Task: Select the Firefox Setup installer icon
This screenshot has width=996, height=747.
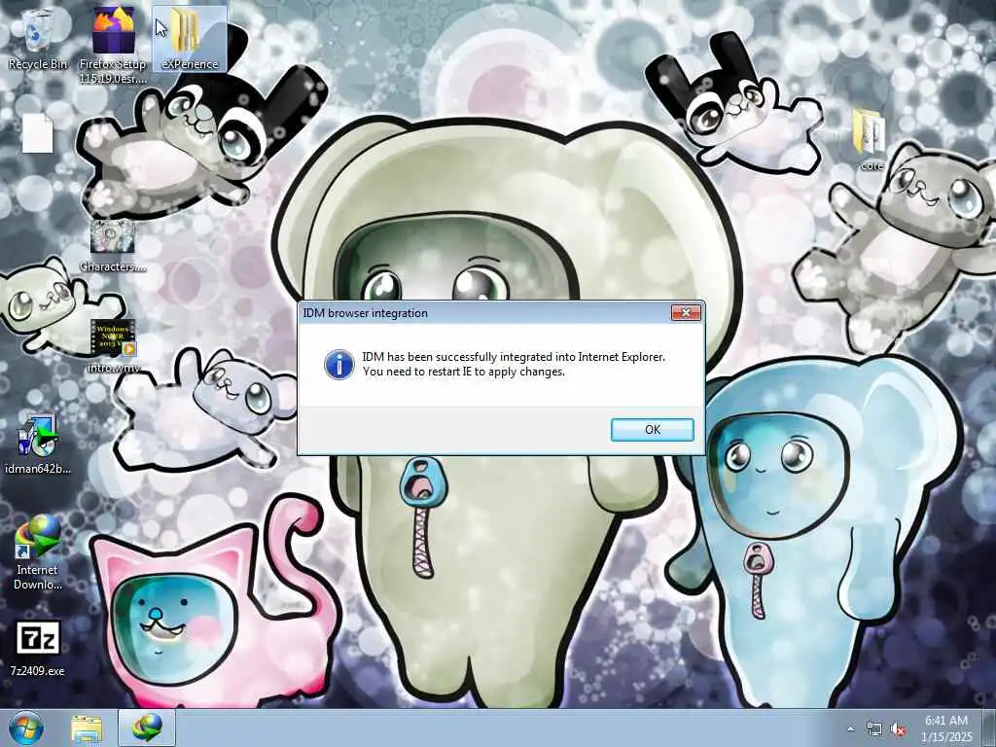Action: [x=113, y=45]
